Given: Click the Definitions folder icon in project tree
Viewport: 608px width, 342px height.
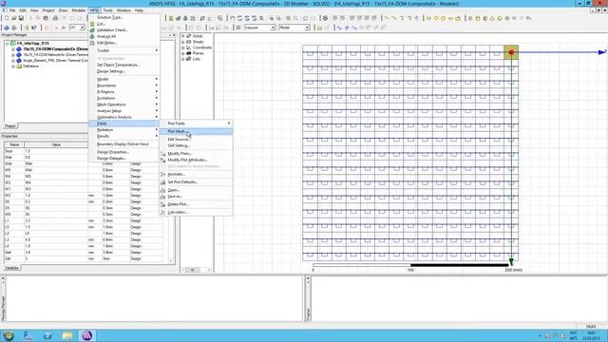Looking at the screenshot, I should click(19, 66).
